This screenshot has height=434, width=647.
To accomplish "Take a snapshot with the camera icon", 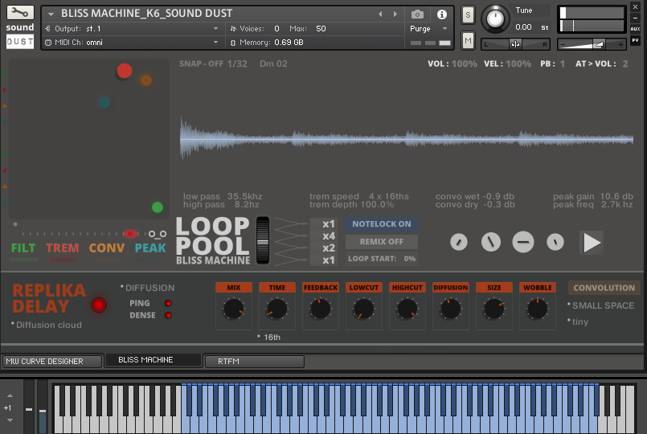I will tap(417, 14).
